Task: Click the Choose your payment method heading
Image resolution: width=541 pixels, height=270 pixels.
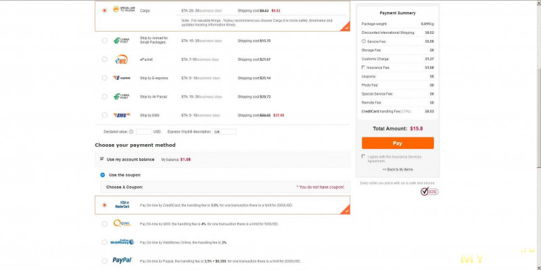Action: pos(135,145)
